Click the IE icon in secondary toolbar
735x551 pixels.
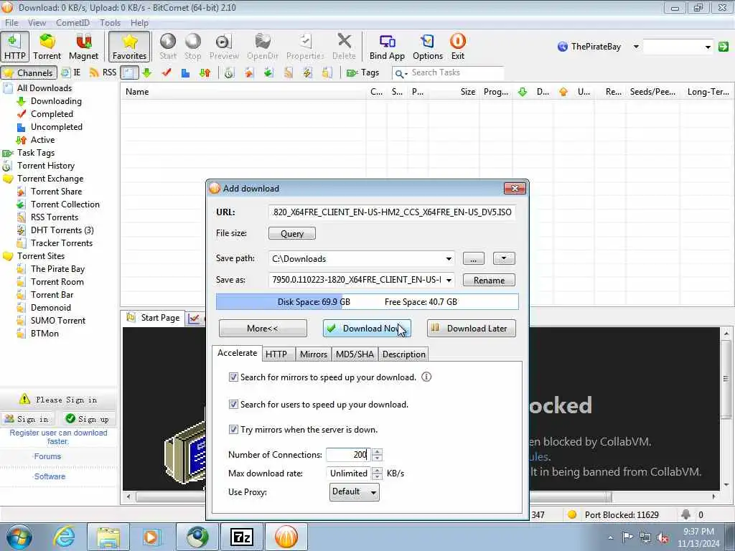pos(71,72)
